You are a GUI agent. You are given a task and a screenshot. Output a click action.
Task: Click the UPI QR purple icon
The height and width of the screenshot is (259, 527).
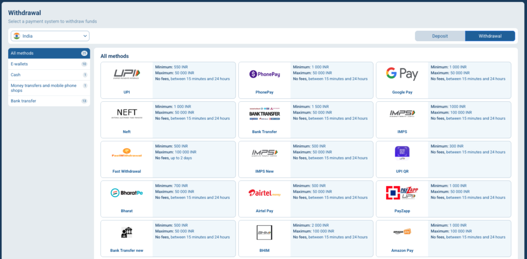[x=402, y=153]
